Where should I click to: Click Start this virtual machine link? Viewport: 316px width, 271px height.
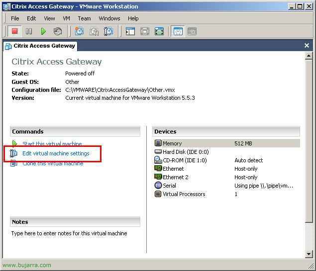coord(52,144)
